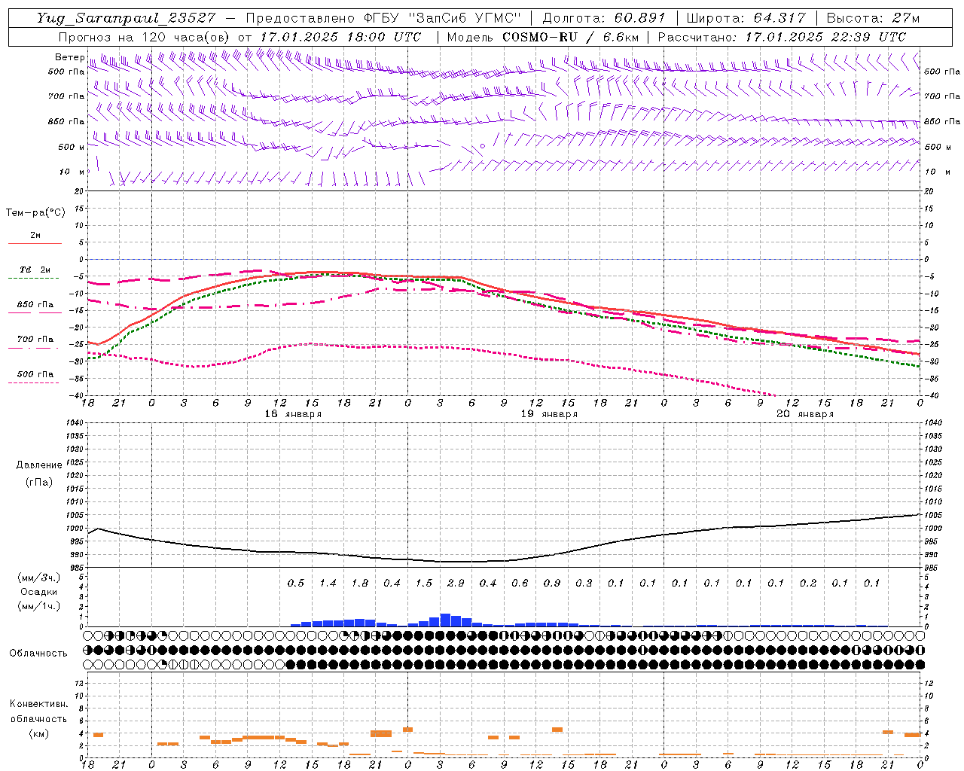Click the (мм/3ч.) precipitation unit label
The width and height of the screenshot is (964, 771).
[x=38, y=578]
